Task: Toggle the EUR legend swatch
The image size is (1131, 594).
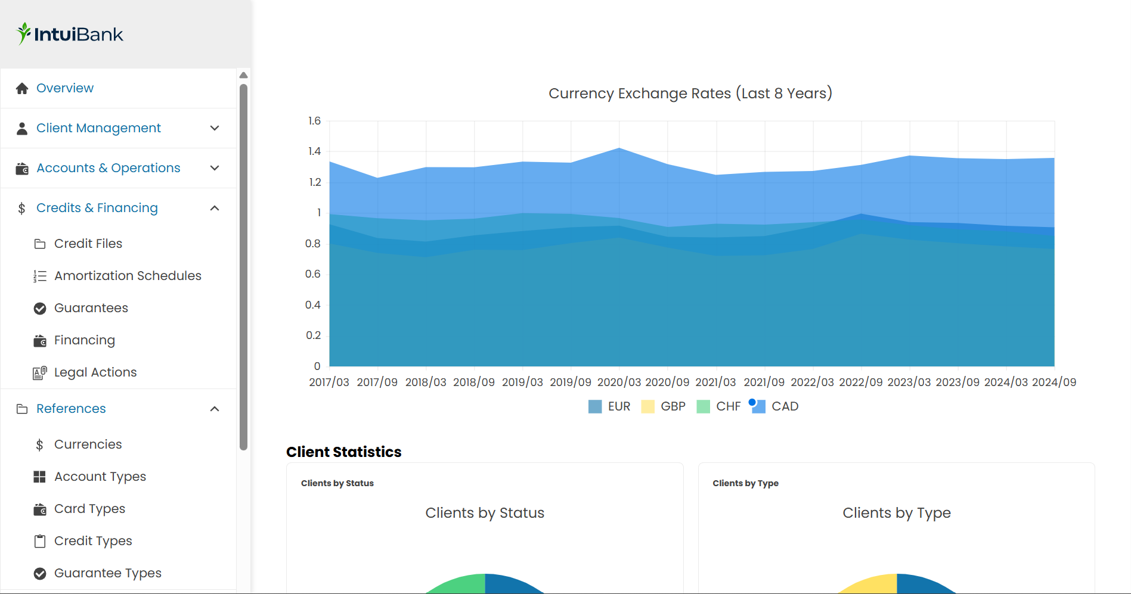Action: [x=595, y=407]
